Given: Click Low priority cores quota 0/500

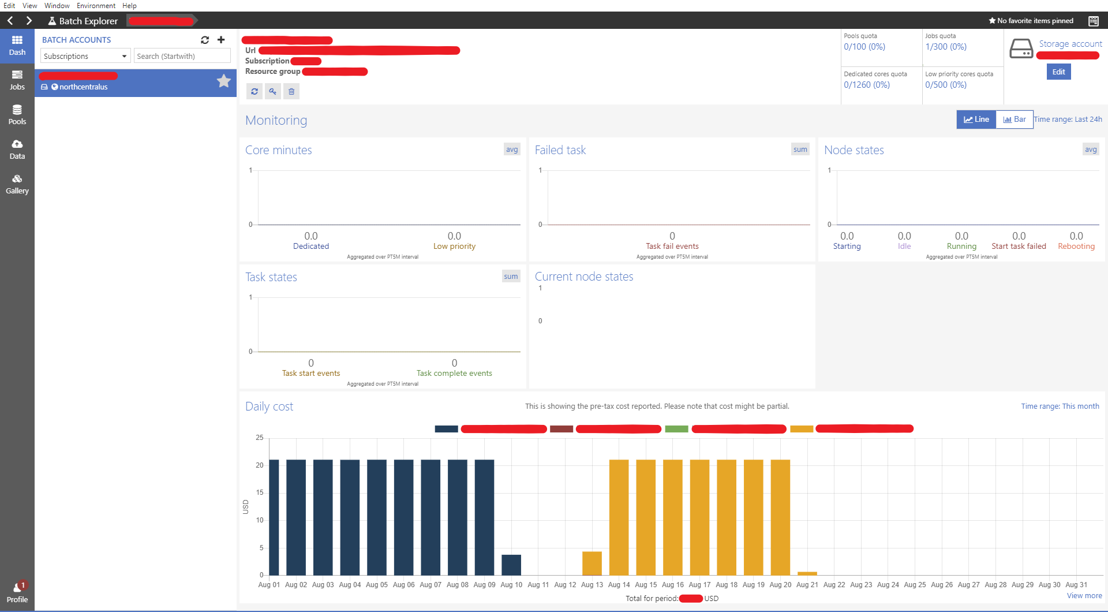Looking at the screenshot, I should point(946,85).
